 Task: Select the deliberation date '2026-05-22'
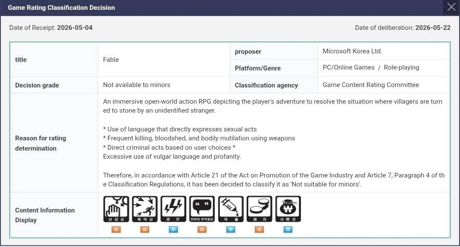pos(433,28)
